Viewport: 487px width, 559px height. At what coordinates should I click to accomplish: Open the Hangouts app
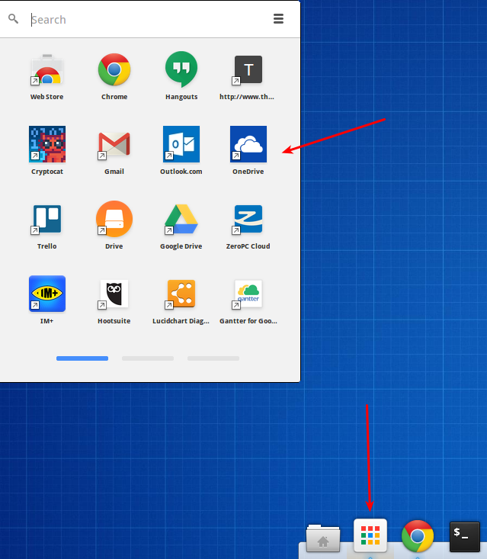tap(181, 69)
